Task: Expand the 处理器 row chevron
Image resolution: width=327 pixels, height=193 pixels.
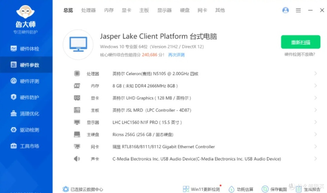Action: [x=315, y=73]
